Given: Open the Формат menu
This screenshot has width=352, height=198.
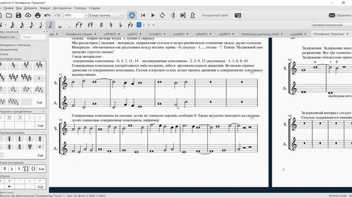Looking at the screenshot, I should coord(45,8).
